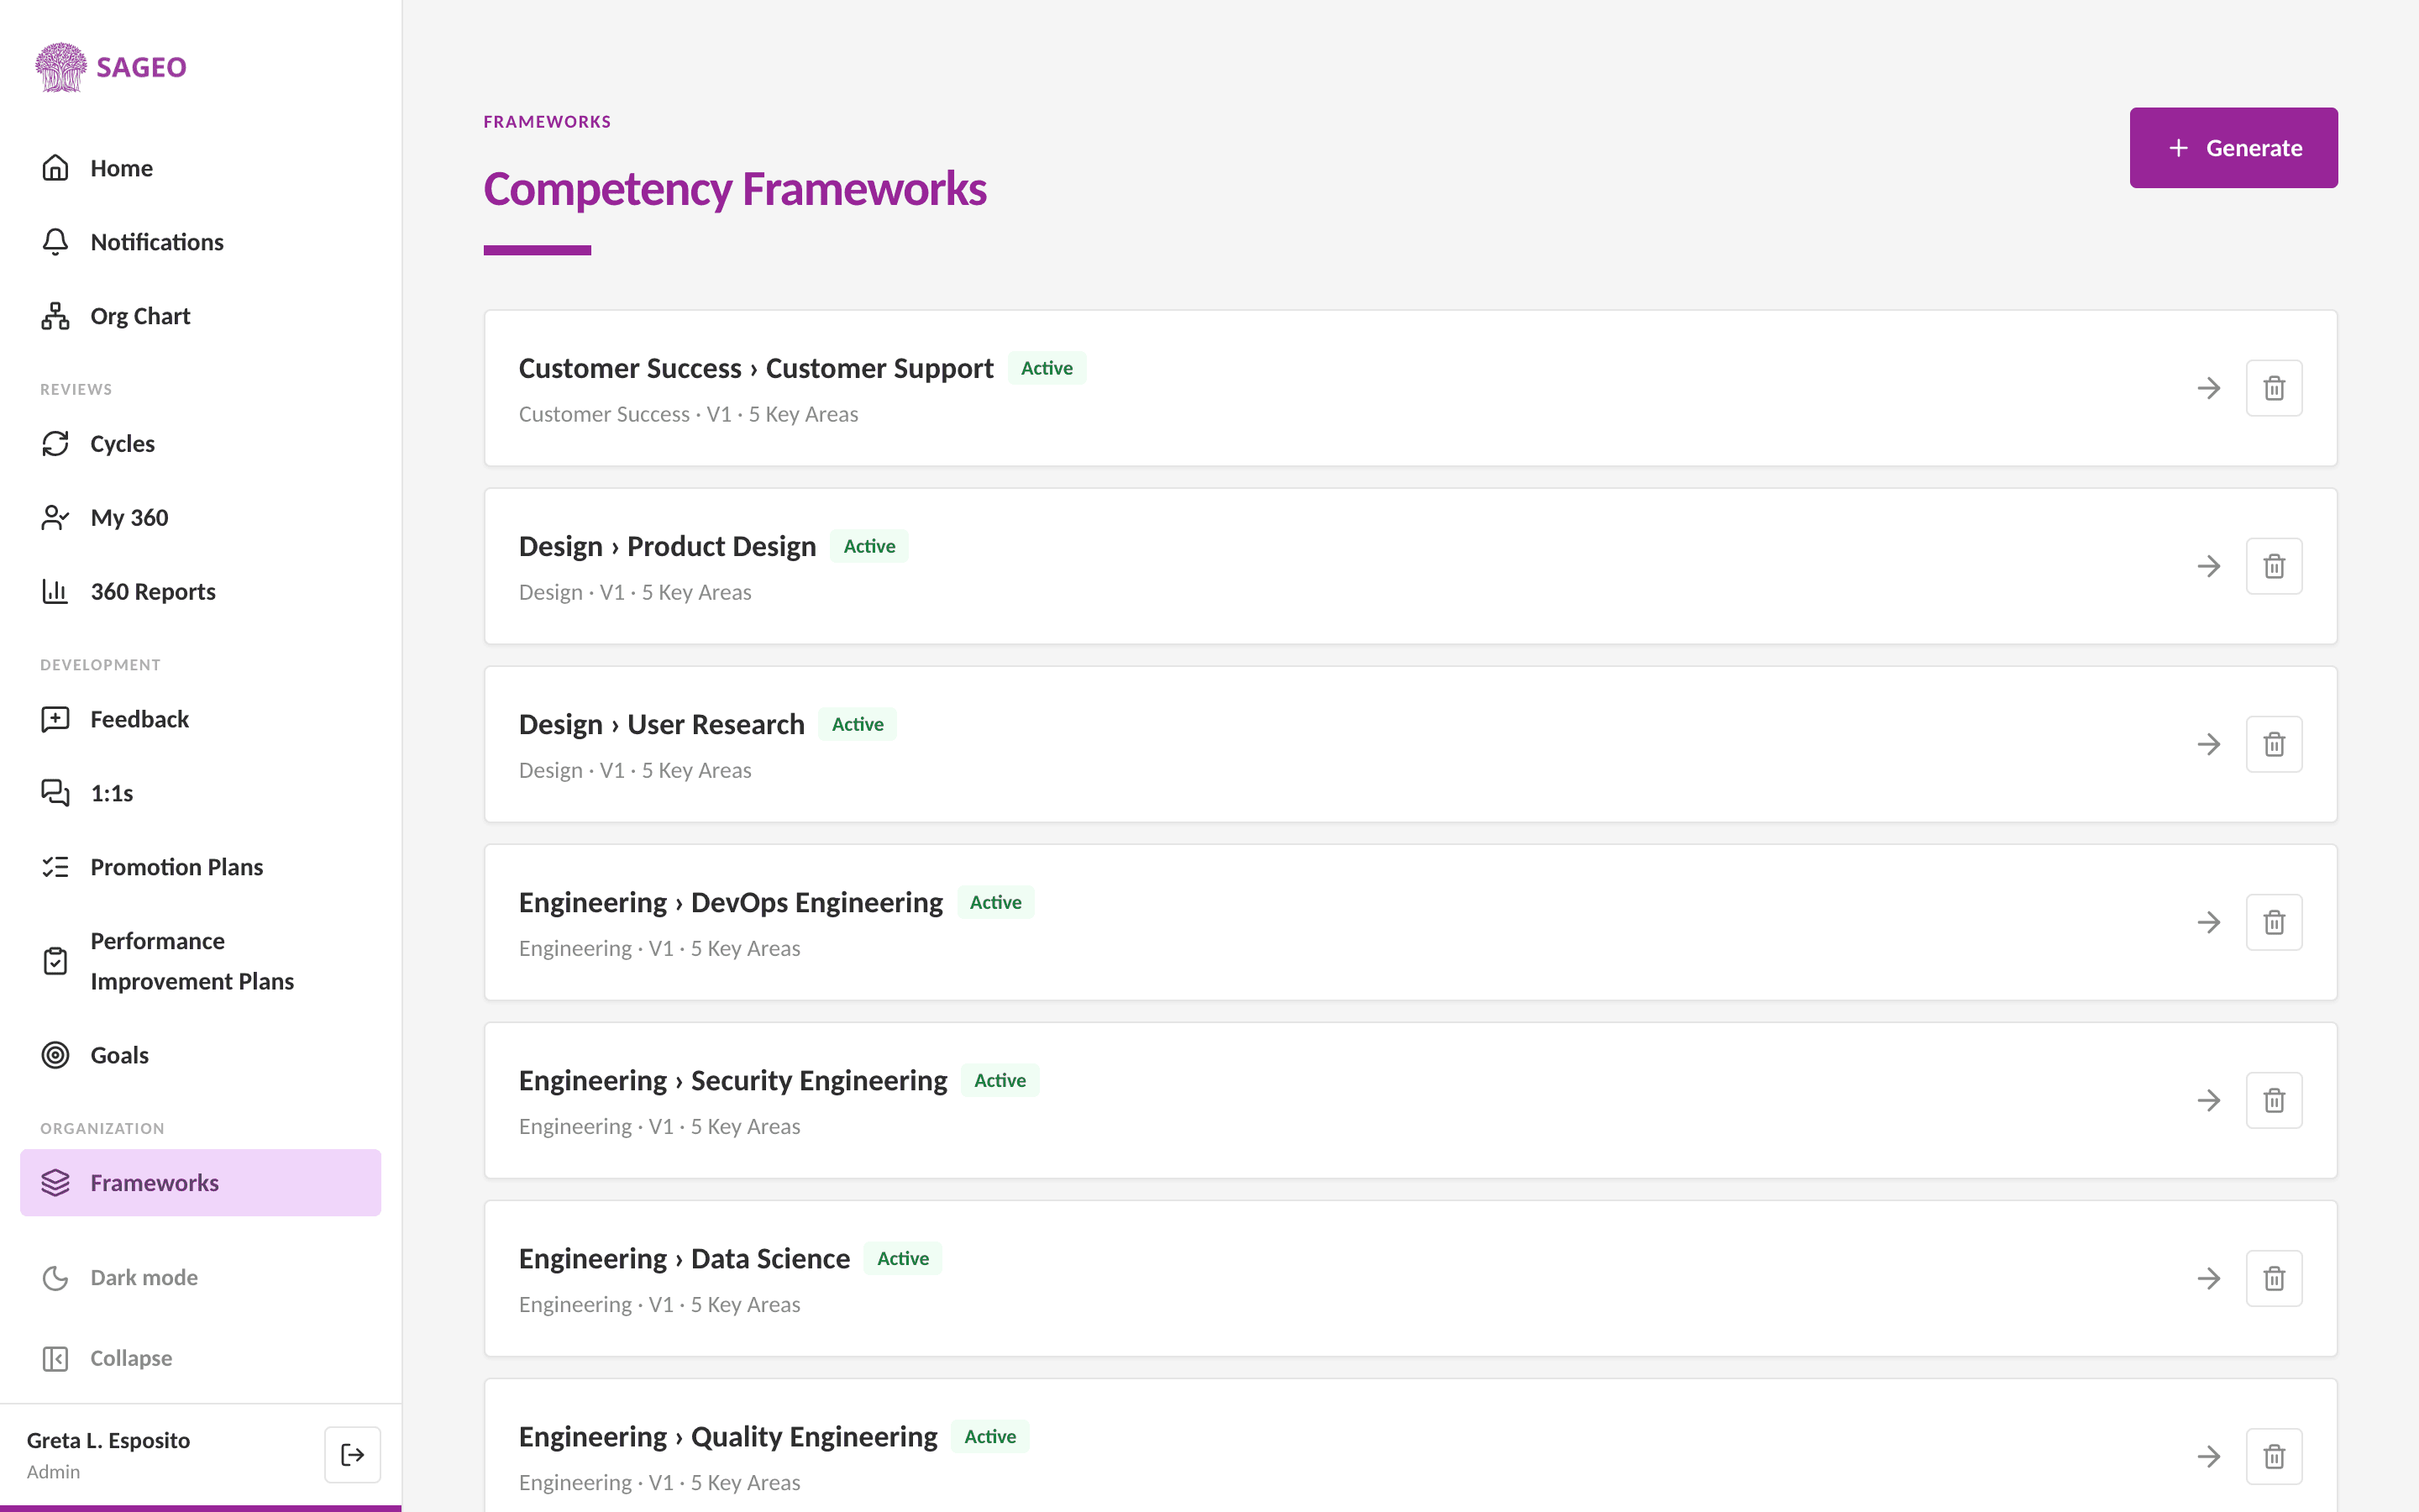Open the Feedback section
2419x1512 pixels.
point(200,719)
